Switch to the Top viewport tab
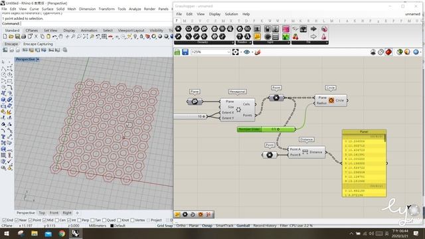This screenshot has width=425, height=239. pos(42,213)
